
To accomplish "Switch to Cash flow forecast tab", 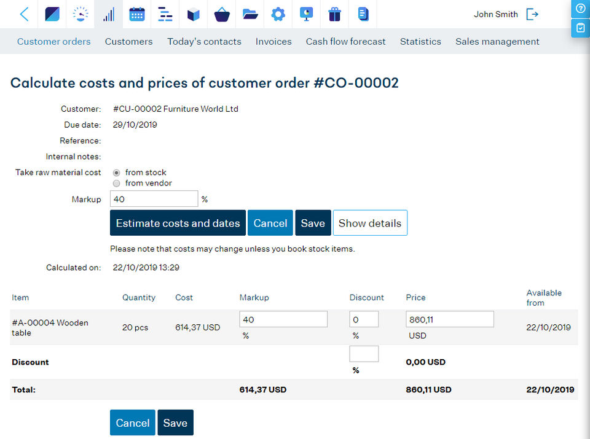I will click(345, 42).
